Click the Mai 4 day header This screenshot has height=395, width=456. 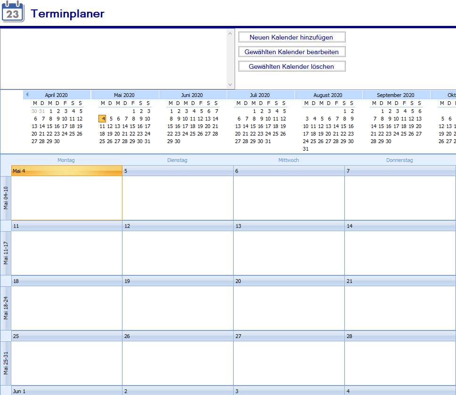[66, 171]
